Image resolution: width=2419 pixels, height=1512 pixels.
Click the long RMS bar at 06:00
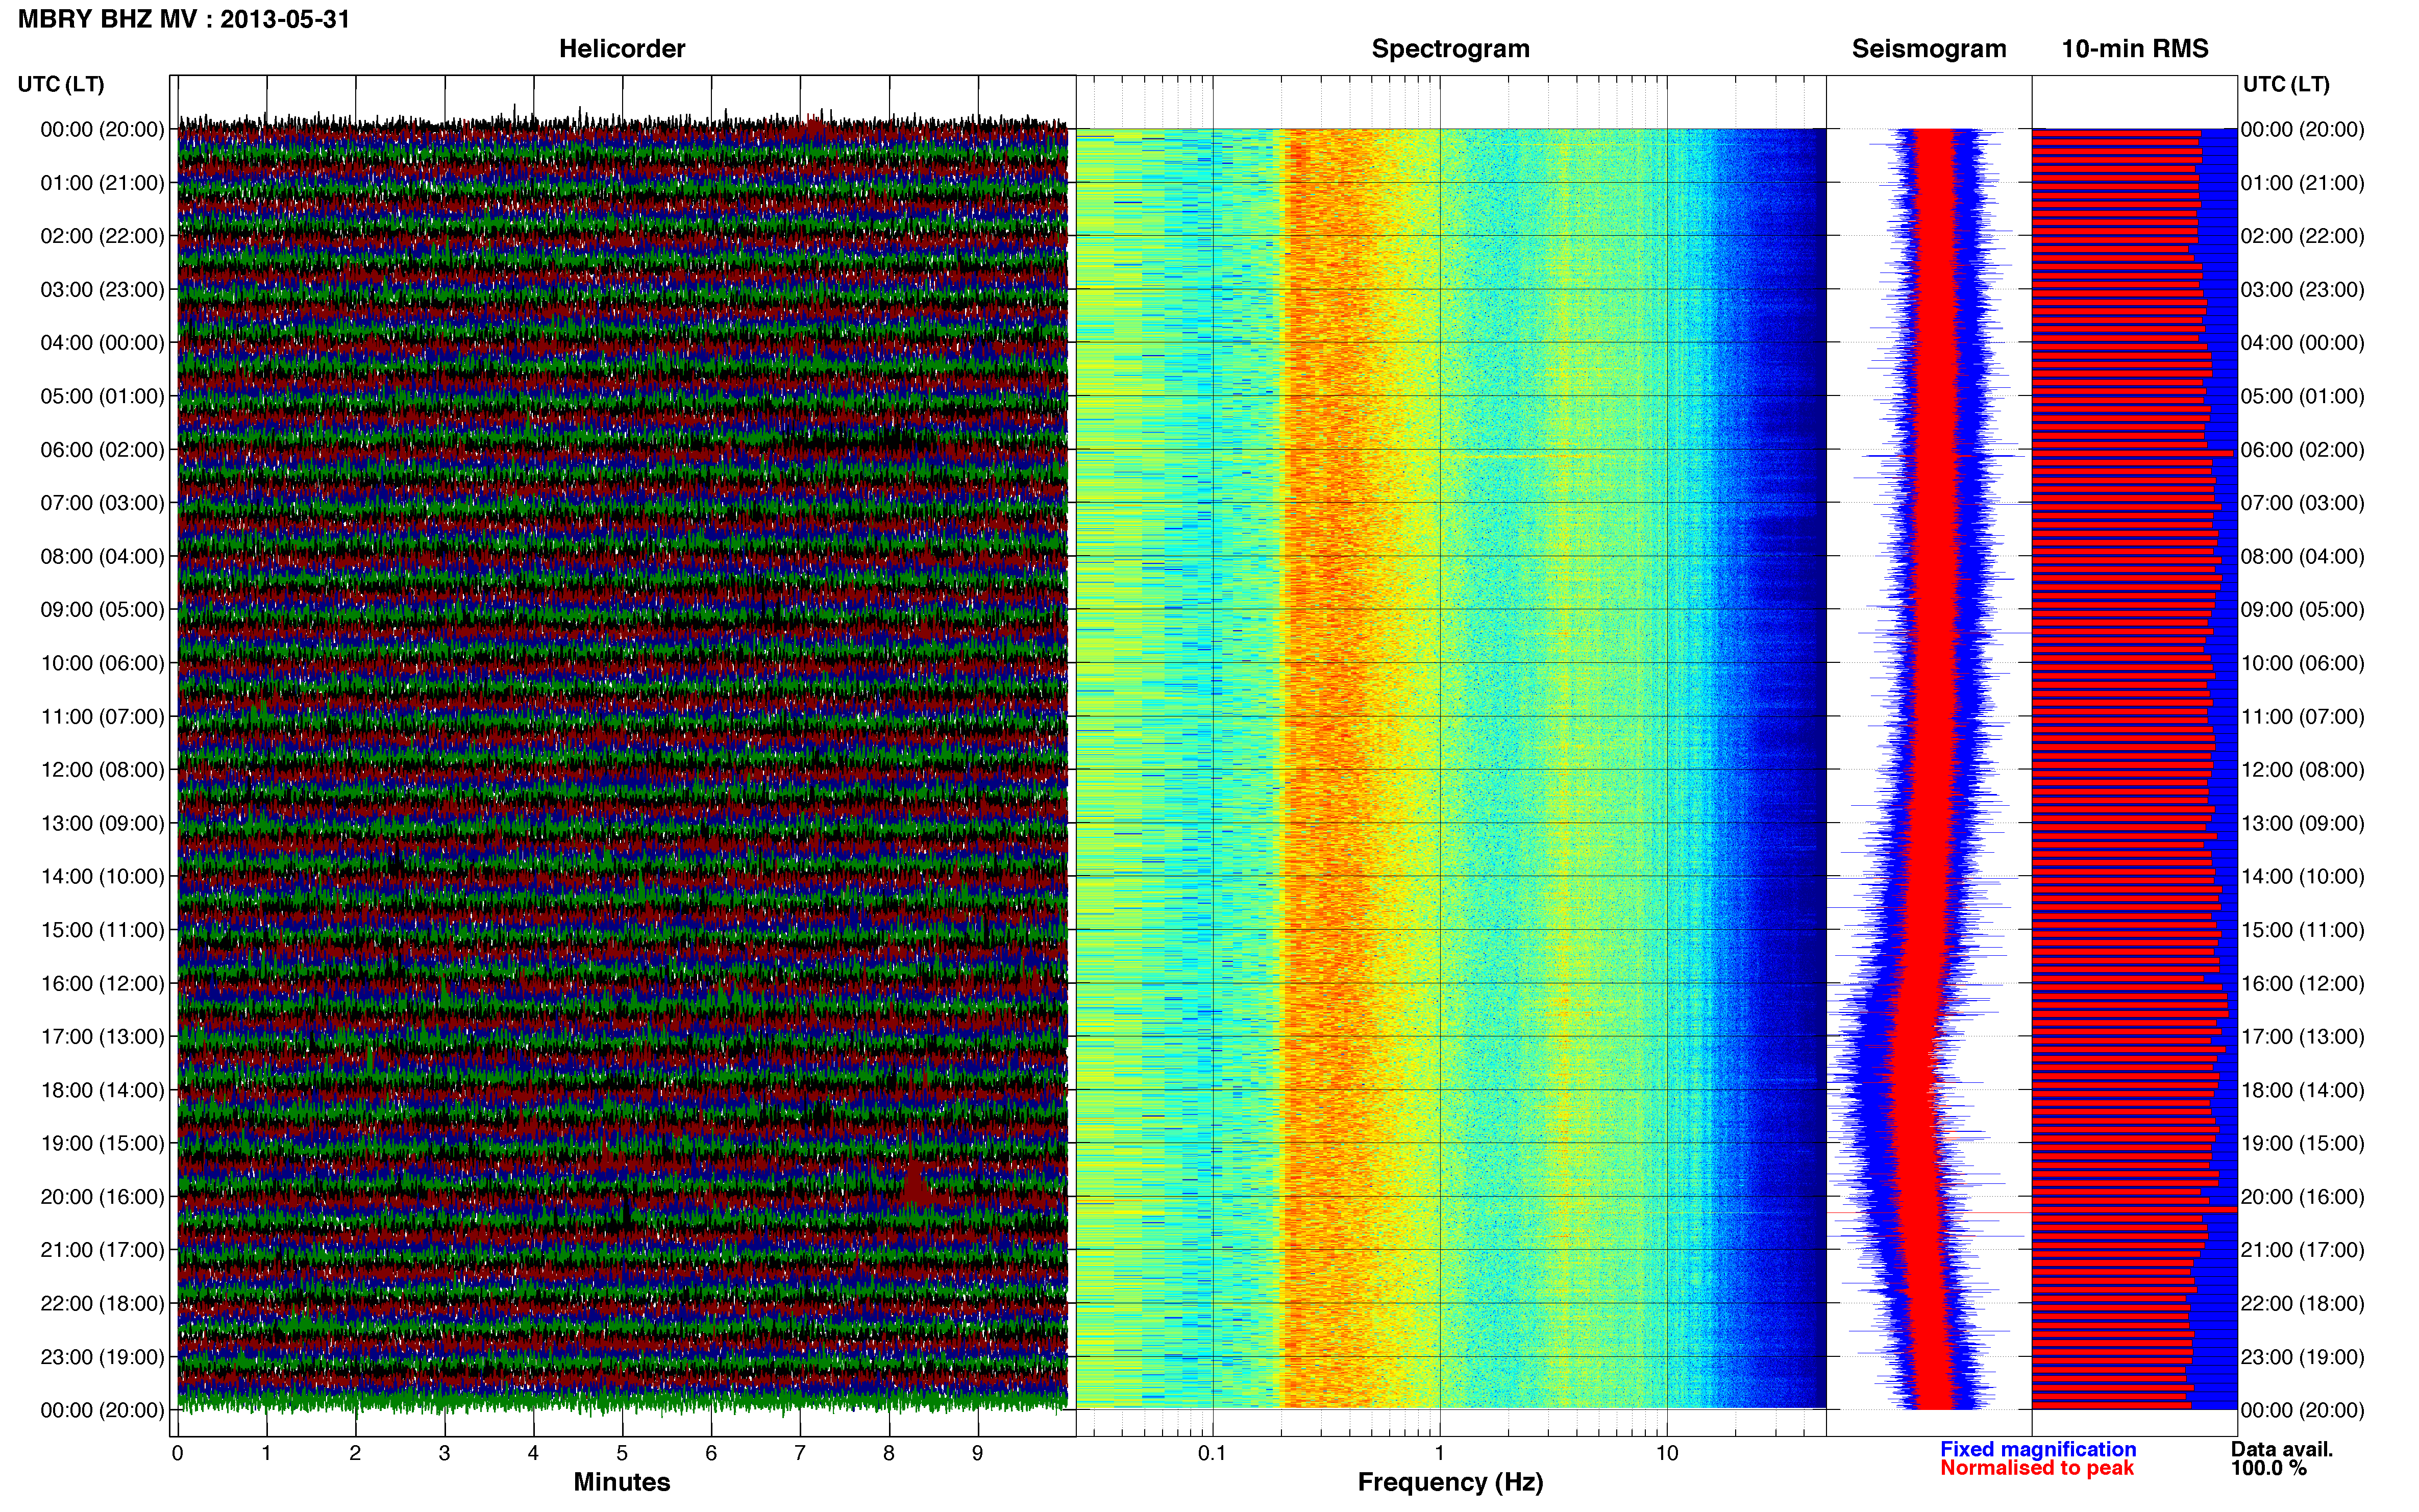tap(2132, 453)
